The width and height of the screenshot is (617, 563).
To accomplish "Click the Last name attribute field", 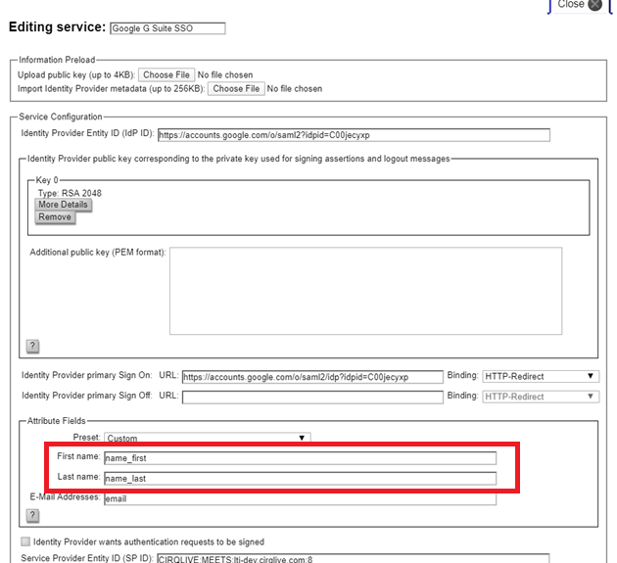I will [x=301, y=479].
